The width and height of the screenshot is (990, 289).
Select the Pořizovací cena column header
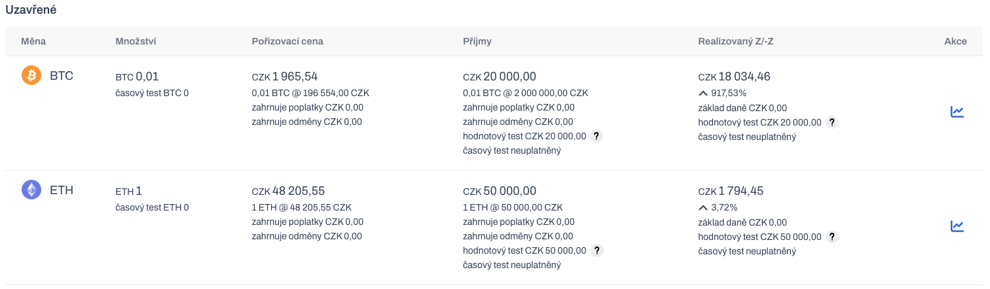coord(287,41)
